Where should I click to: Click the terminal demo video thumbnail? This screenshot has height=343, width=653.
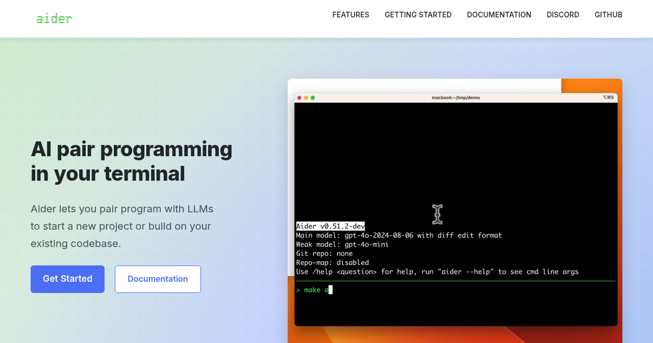coord(455,211)
